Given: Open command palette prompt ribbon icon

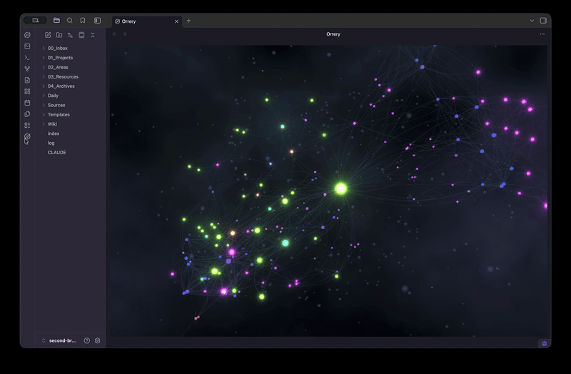Looking at the screenshot, I should tap(27, 58).
